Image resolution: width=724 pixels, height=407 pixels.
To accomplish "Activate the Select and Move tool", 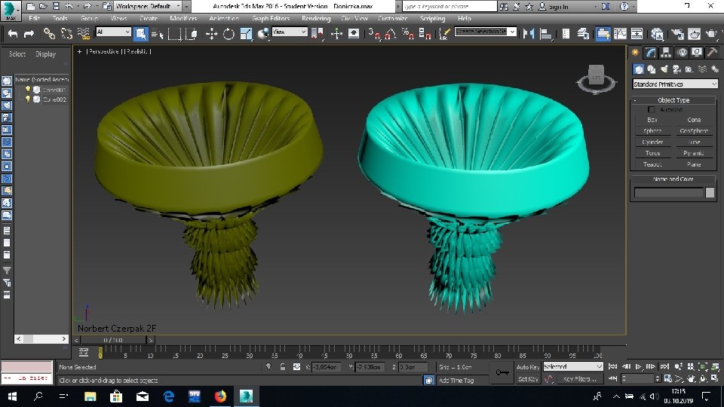I will pos(211,33).
